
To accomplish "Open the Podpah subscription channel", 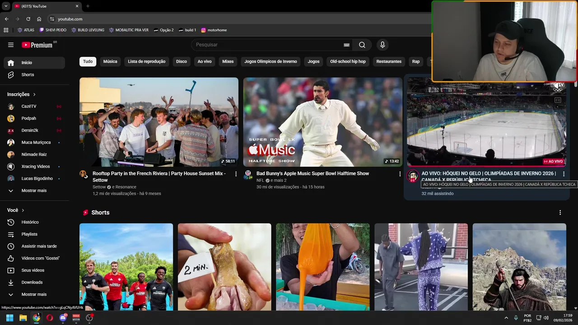I will point(34,118).
